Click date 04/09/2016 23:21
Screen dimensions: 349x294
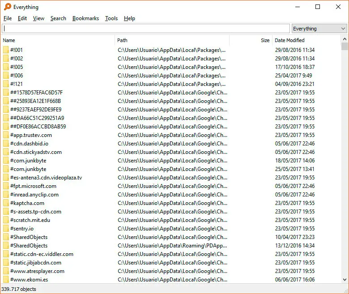click(x=295, y=84)
